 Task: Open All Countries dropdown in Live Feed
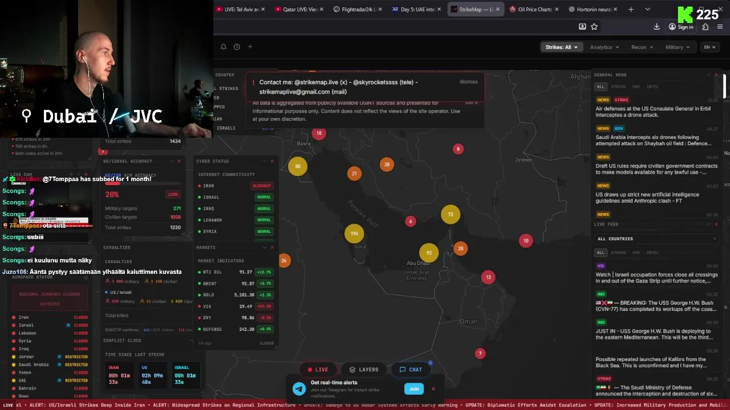[x=656, y=239]
